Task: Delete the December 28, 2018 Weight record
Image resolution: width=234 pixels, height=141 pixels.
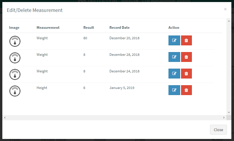Action: point(186,57)
